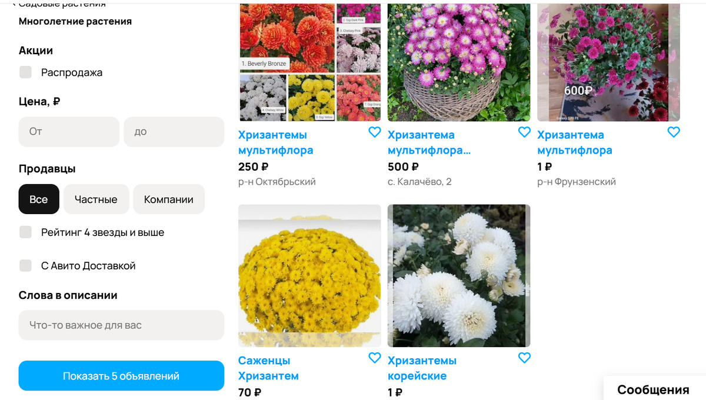This screenshot has width=706, height=400.
Task: Open the yellow chrysanthemum listing photo
Action: 309,275
